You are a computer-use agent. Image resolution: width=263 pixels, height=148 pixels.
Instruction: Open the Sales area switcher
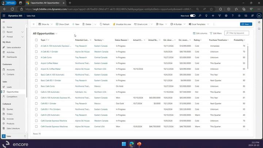14,136
